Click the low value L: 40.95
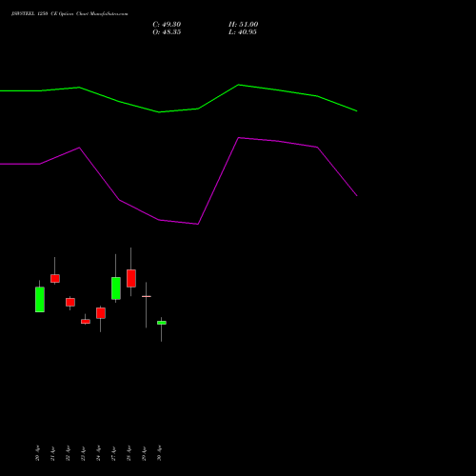 [x=243, y=32]
